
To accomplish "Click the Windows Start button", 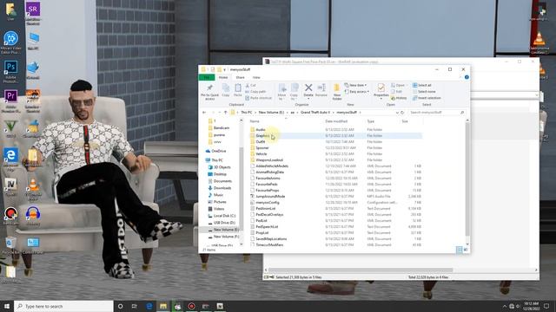I will click(7, 306).
